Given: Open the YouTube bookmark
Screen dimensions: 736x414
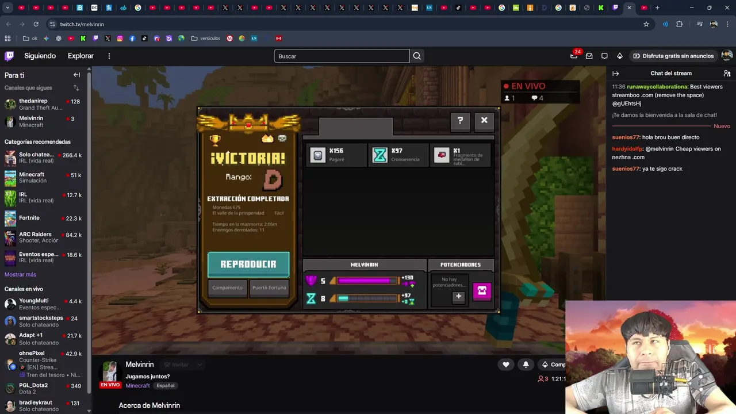Looking at the screenshot, I should click(x=71, y=39).
